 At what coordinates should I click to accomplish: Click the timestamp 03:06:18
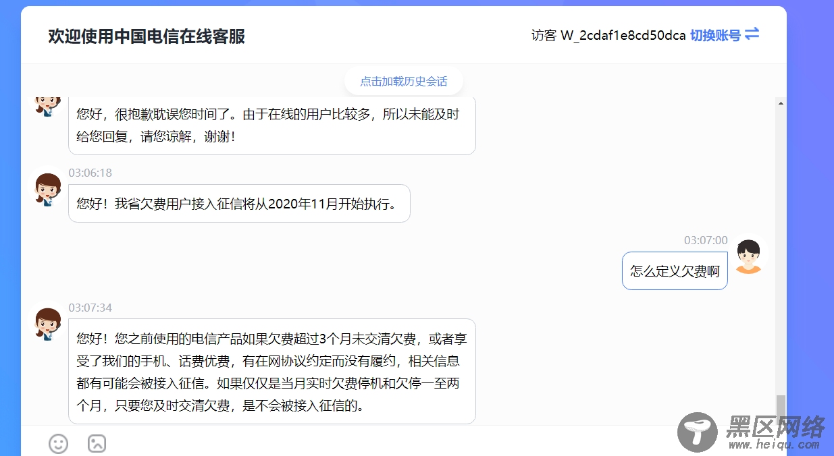coord(90,173)
